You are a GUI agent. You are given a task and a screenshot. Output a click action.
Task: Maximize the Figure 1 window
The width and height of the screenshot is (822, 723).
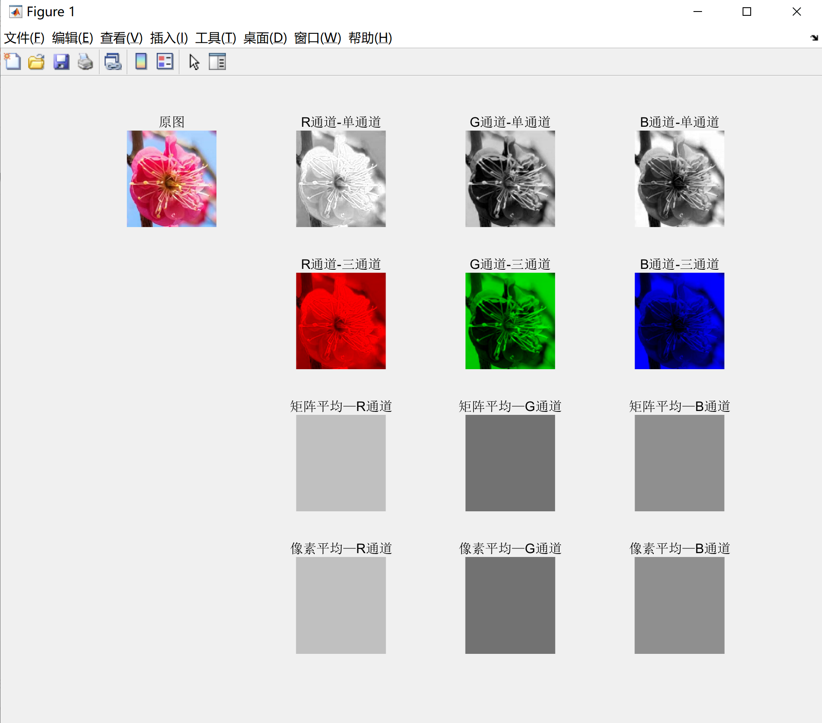click(747, 12)
